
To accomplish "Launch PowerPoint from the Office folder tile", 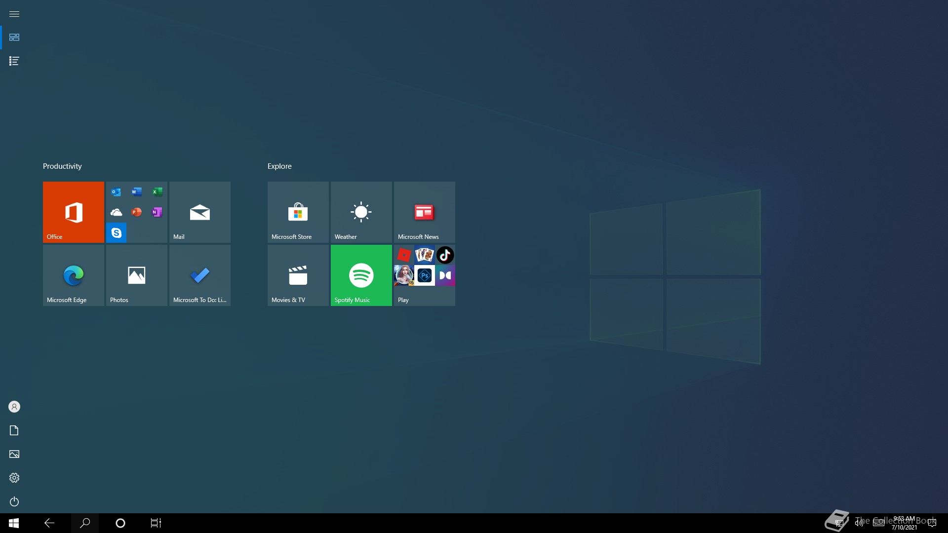I will click(137, 212).
